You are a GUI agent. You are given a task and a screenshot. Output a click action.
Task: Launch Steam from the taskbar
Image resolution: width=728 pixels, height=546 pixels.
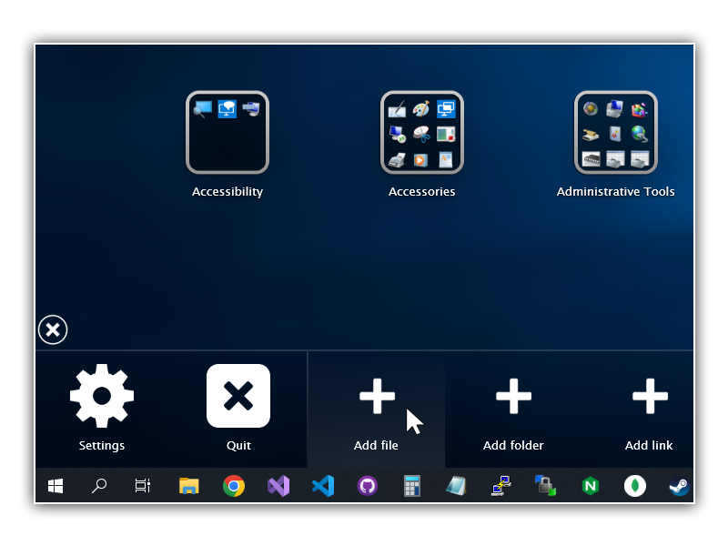click(x=679, y=486)
